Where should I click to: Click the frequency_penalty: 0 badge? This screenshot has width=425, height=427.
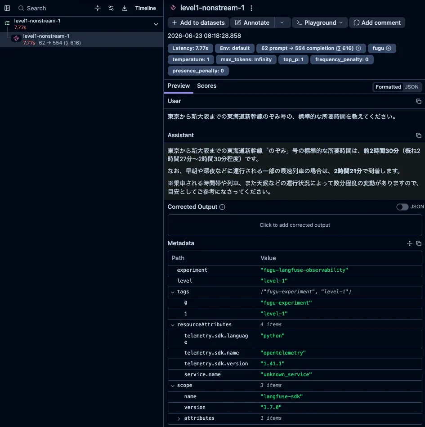coord(342,59)
